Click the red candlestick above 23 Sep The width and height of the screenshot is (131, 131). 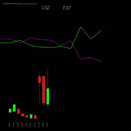pos(35,117)
